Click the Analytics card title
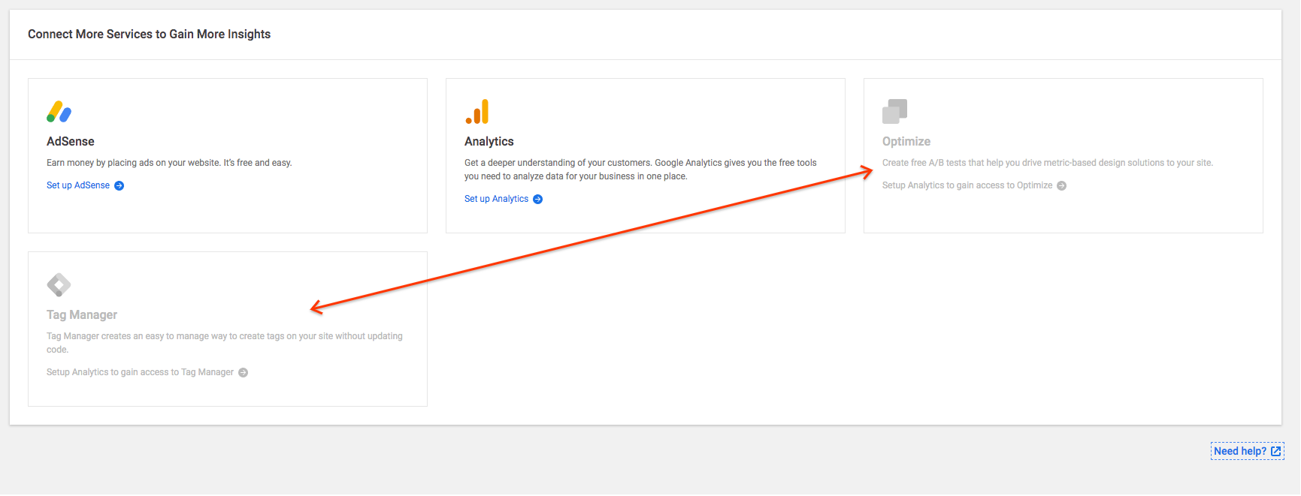Screen dimensions: 1301x496 (x=489, y=142)
